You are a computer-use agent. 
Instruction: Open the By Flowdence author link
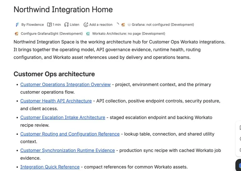(x=33, y=25)
